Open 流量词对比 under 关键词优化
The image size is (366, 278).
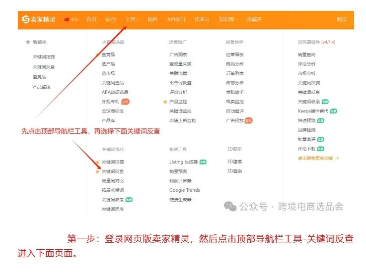(113, 181)
